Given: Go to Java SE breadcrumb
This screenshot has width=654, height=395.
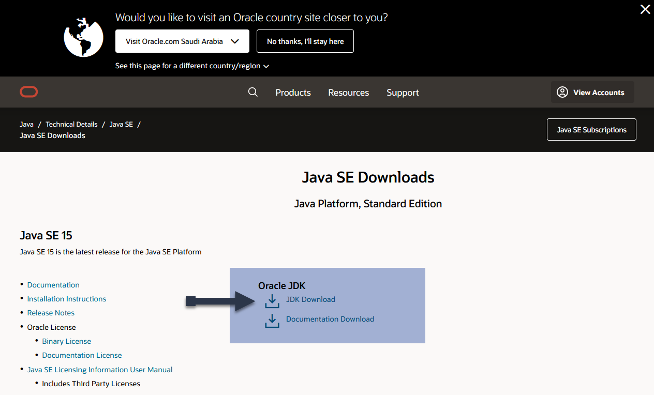Looking at the screenshot, I should pyautogui.click(x=121, y=124).
